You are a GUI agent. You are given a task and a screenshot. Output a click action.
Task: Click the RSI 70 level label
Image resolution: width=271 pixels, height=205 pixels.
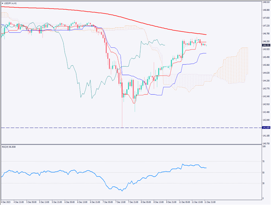click(x=263, y=161)
